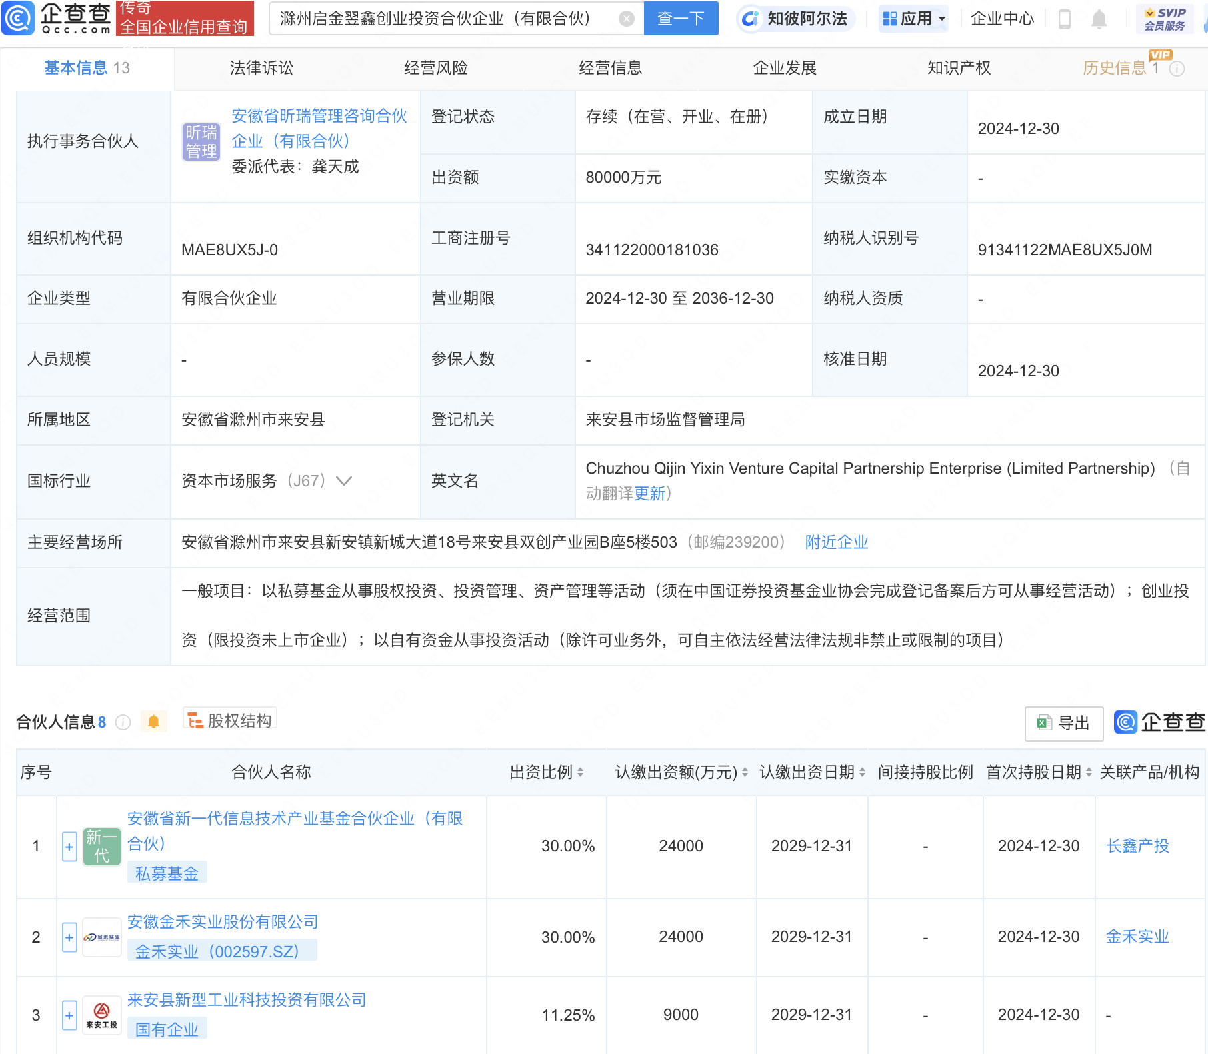Click registration number 341122000181036

652,250
